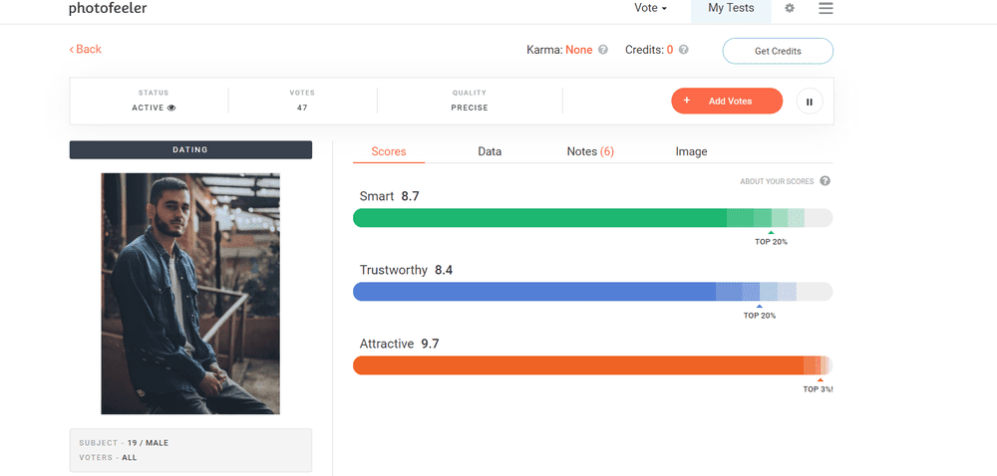Pause the test with the pause button

click(810, 102)
